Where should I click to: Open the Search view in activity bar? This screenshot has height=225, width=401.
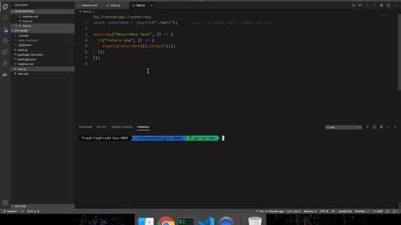[x=5, y=18]
